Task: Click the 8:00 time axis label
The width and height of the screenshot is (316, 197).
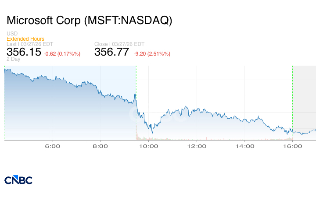Action: pos(101,147)
